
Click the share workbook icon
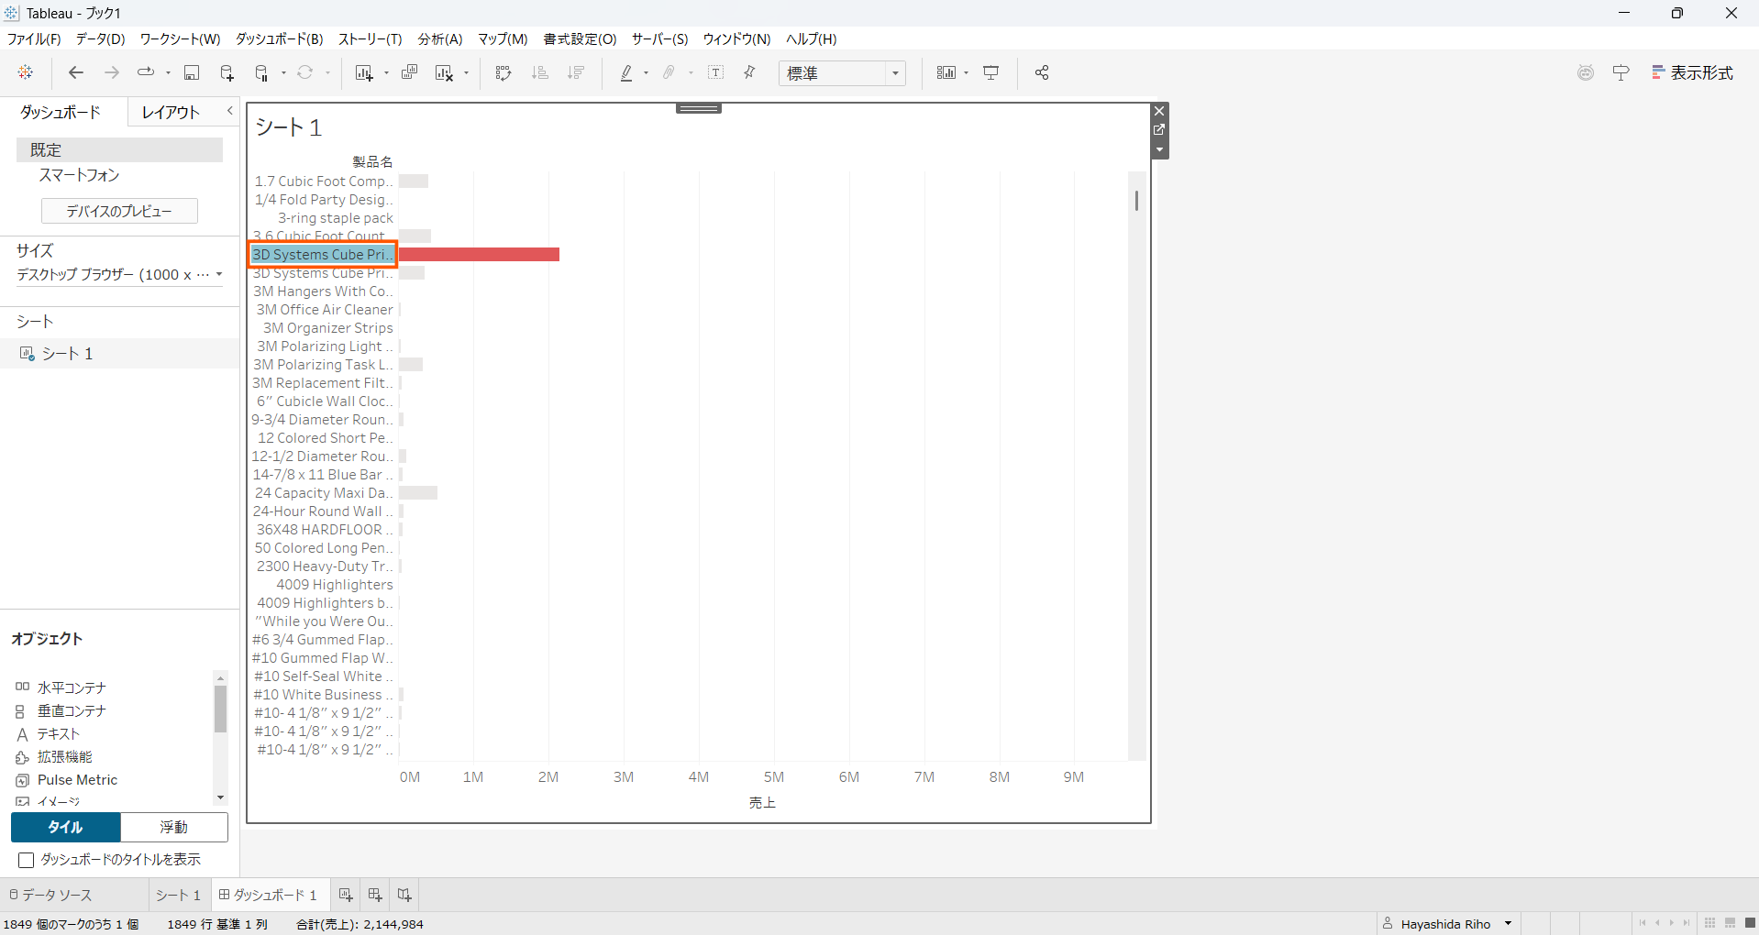pos(1042,73)
